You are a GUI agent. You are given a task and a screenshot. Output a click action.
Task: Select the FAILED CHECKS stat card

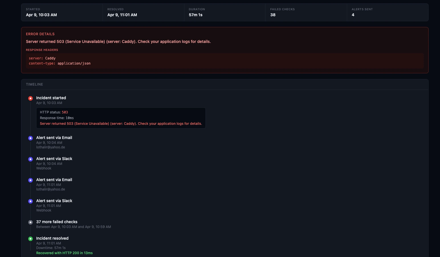pos(282,12)
